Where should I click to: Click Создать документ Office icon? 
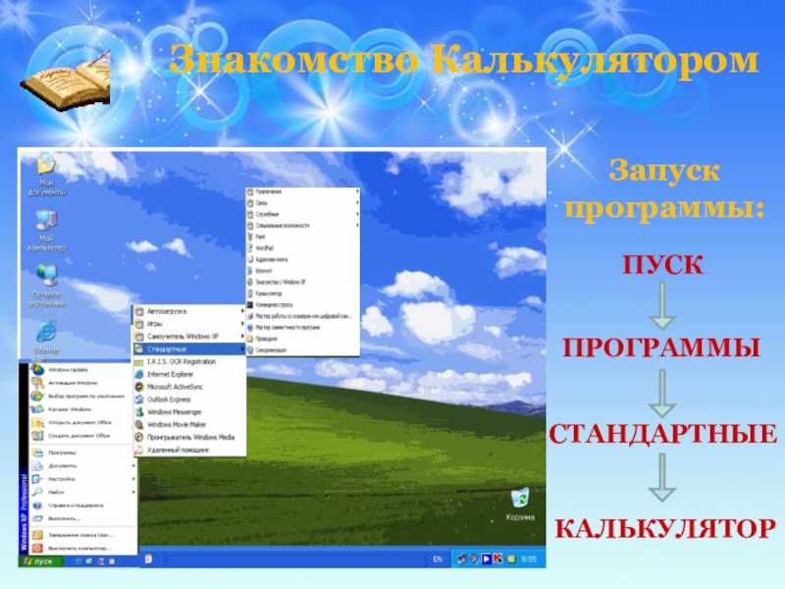(37, 436)
